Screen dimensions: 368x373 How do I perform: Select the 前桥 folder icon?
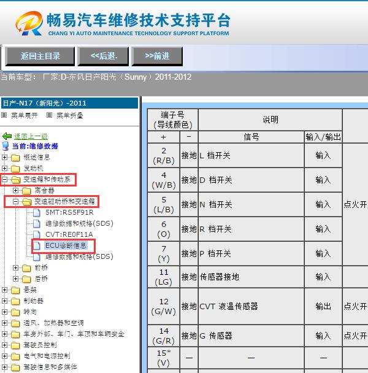pos(26,268)
